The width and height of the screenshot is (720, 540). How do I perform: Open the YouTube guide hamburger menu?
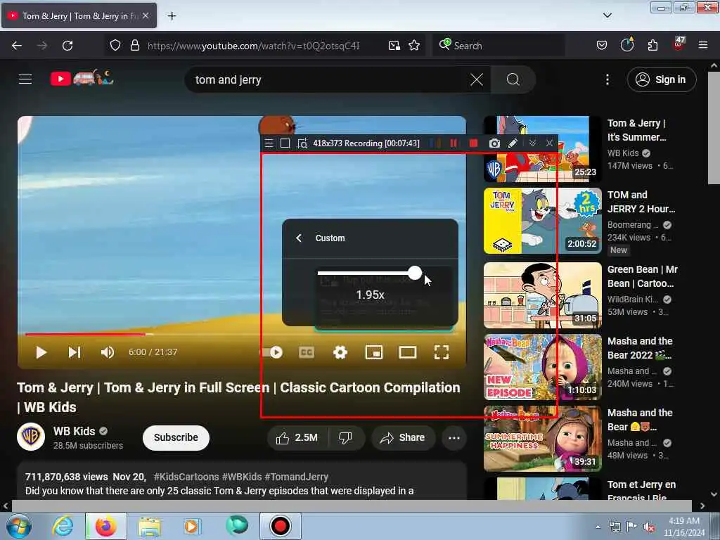(25, 79)
